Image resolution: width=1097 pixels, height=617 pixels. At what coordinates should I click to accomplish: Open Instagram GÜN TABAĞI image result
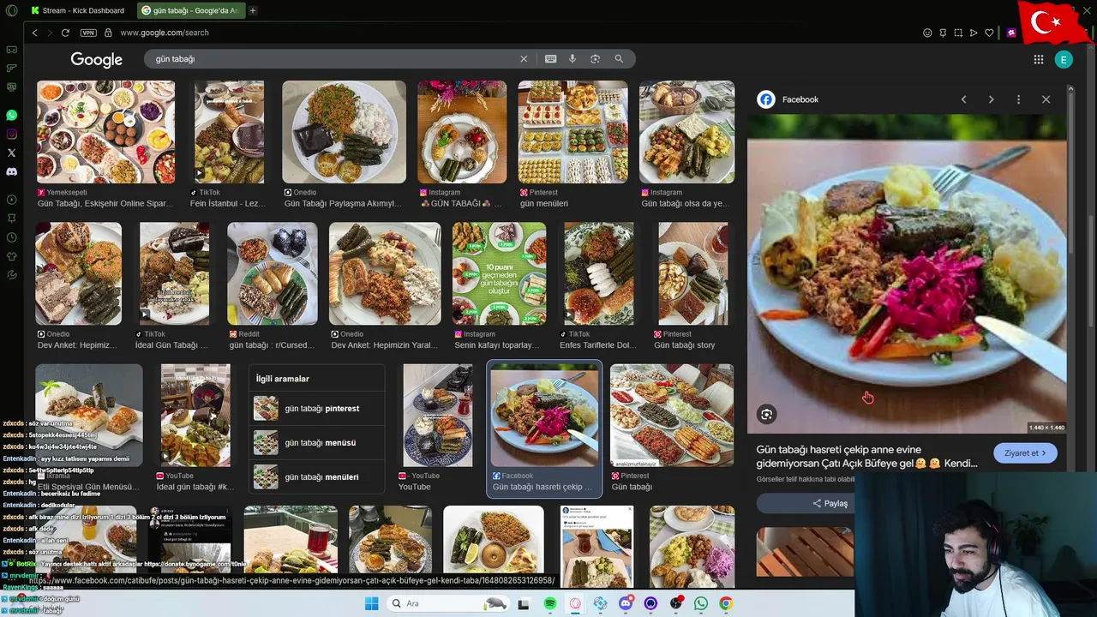pyautogui.click(x=461, y=132)
